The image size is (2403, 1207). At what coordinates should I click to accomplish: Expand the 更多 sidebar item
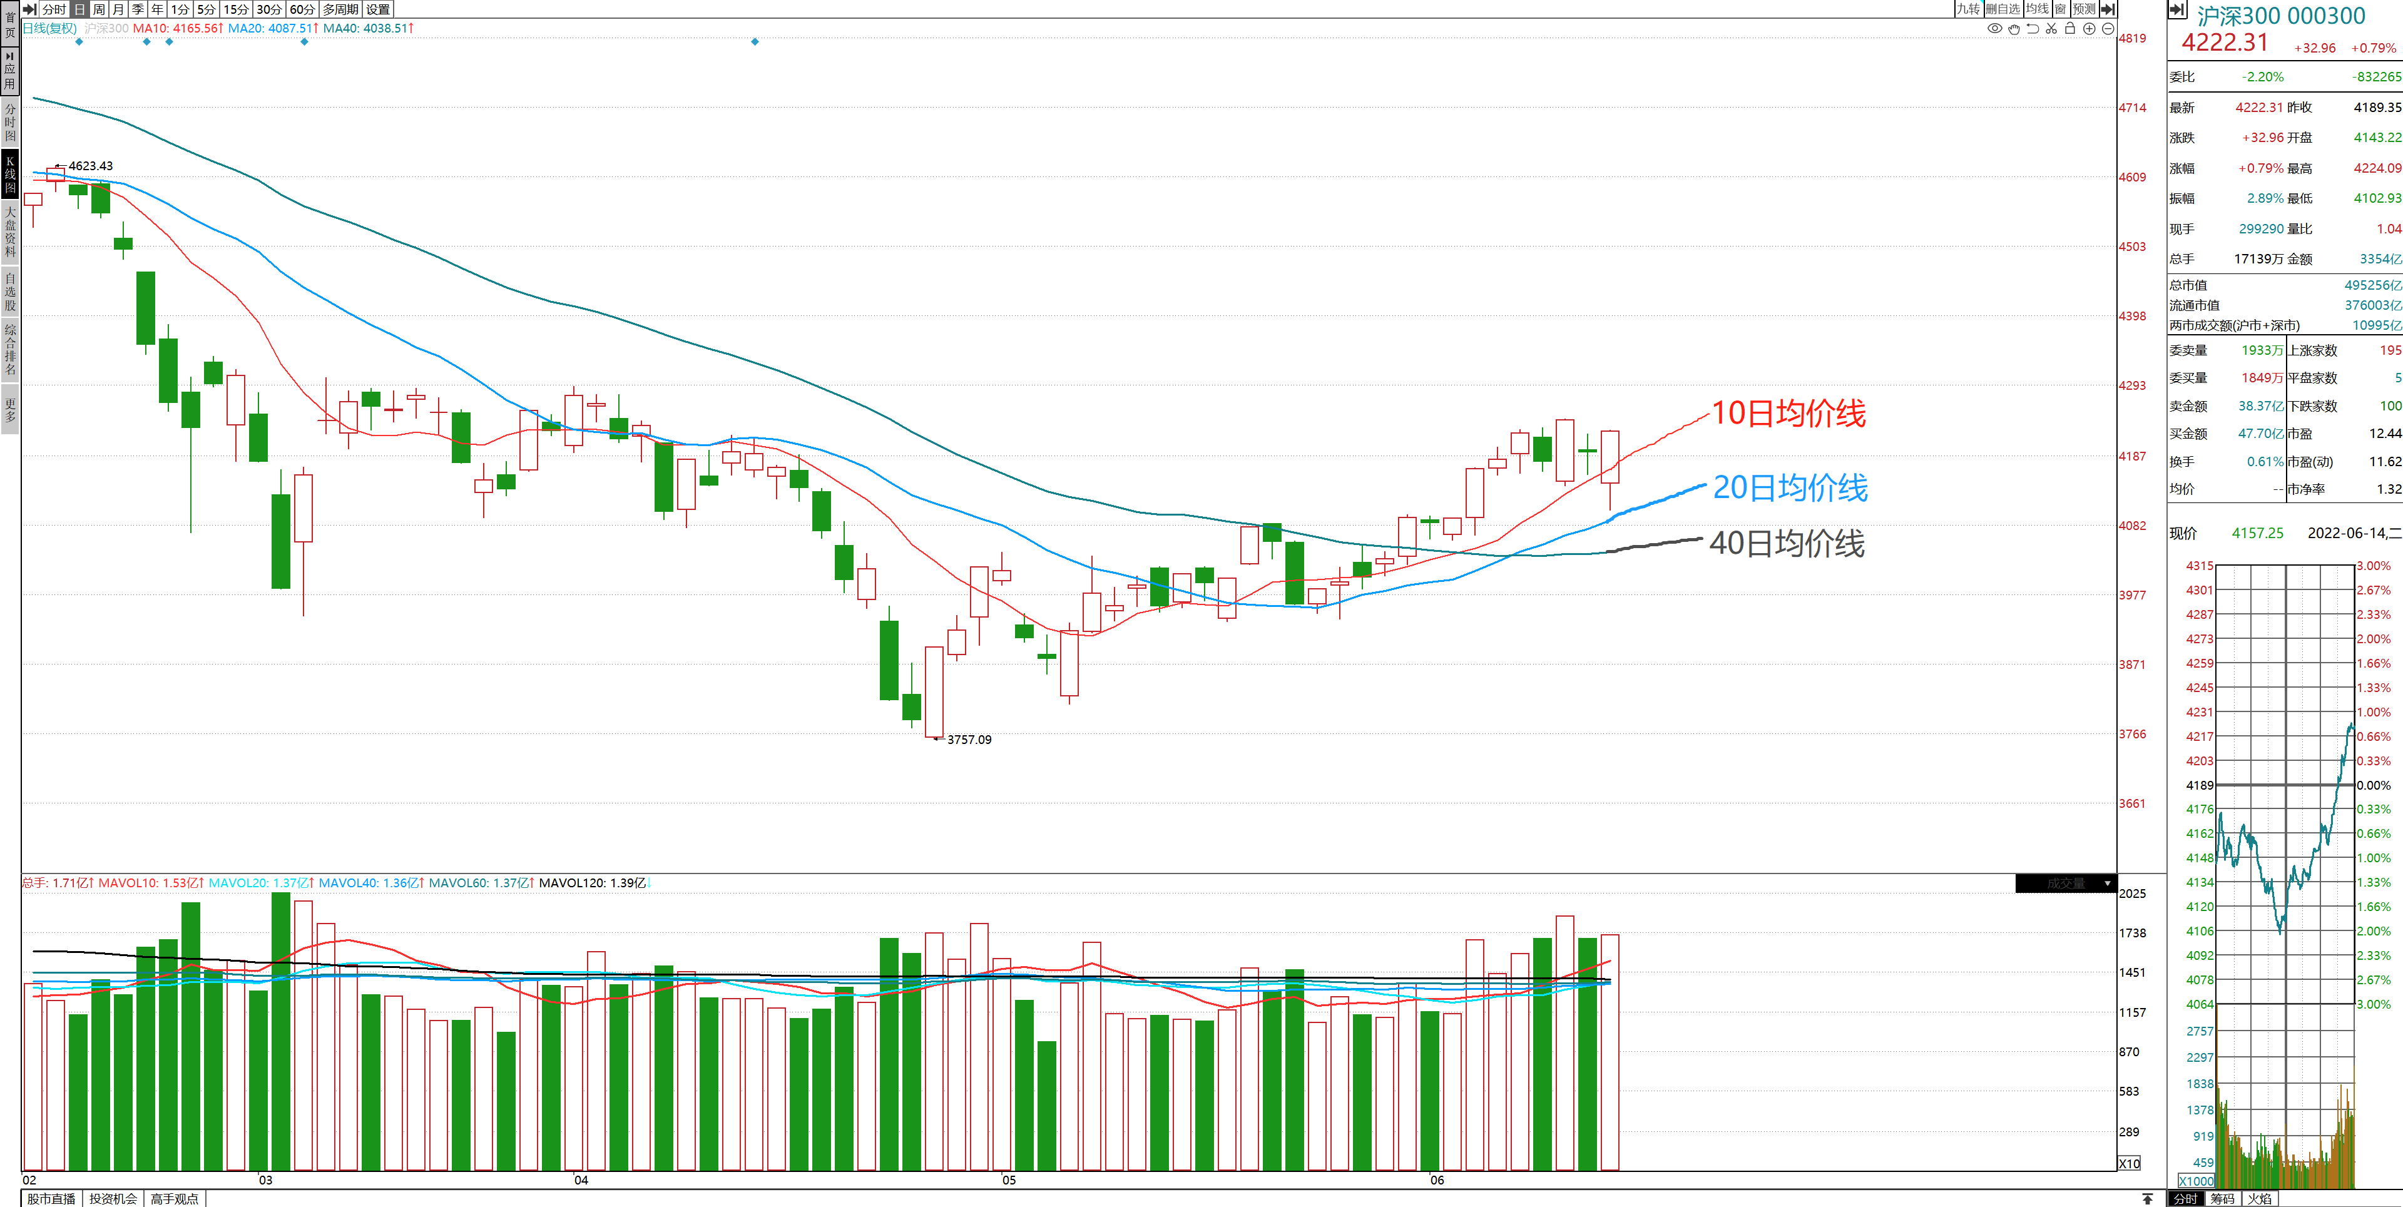point(10,409)
